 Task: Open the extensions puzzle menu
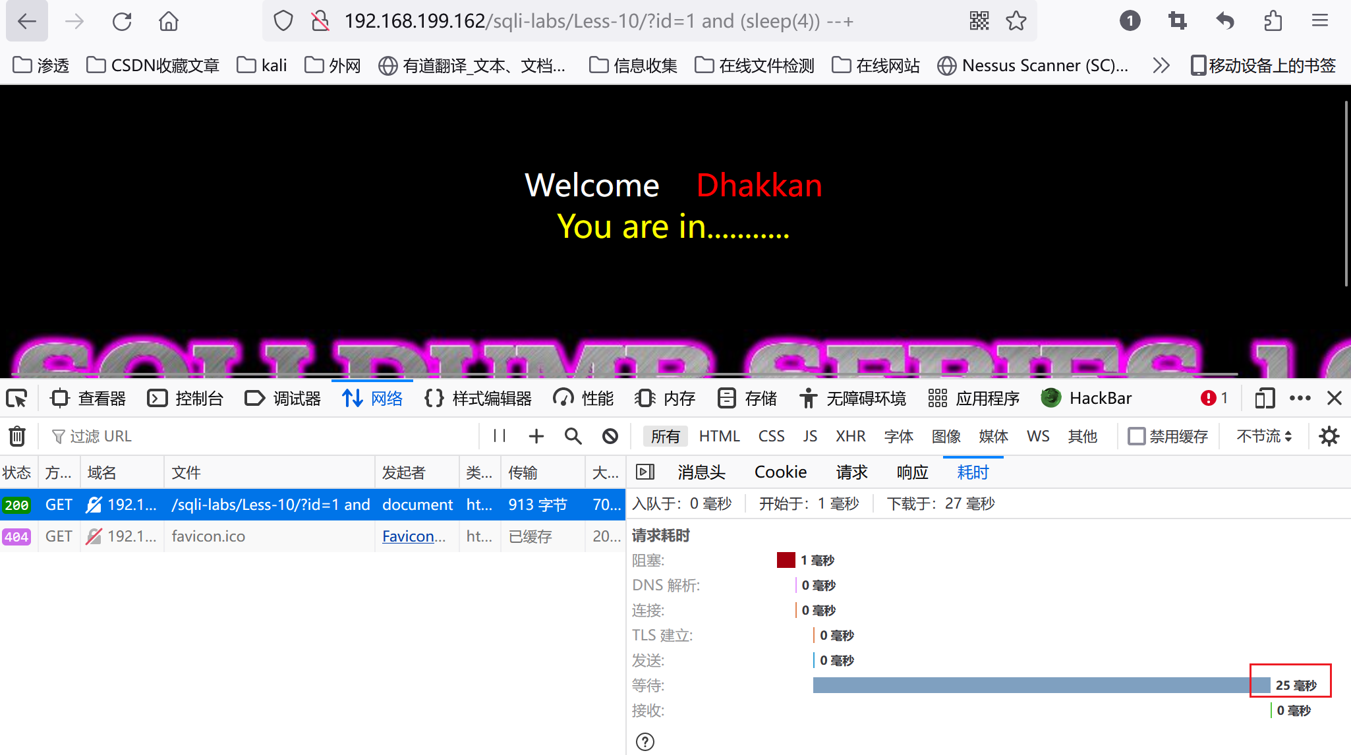point(1273,21)
